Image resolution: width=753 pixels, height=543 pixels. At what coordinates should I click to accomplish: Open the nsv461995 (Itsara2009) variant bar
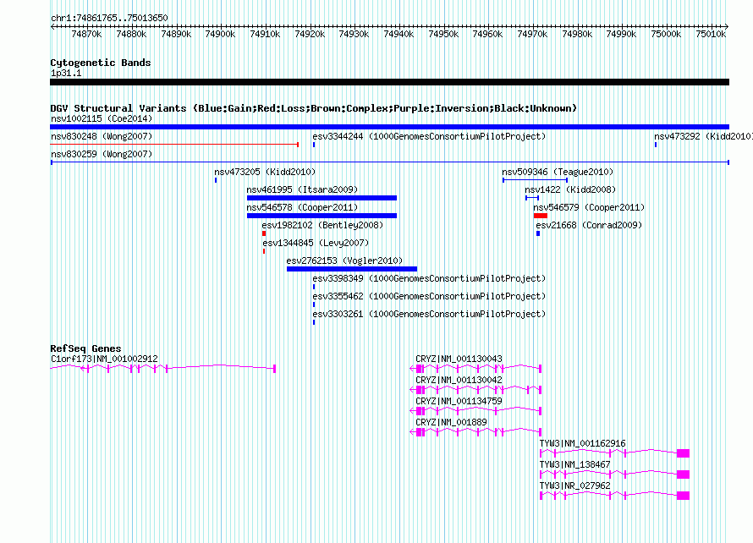click(322, 198)
